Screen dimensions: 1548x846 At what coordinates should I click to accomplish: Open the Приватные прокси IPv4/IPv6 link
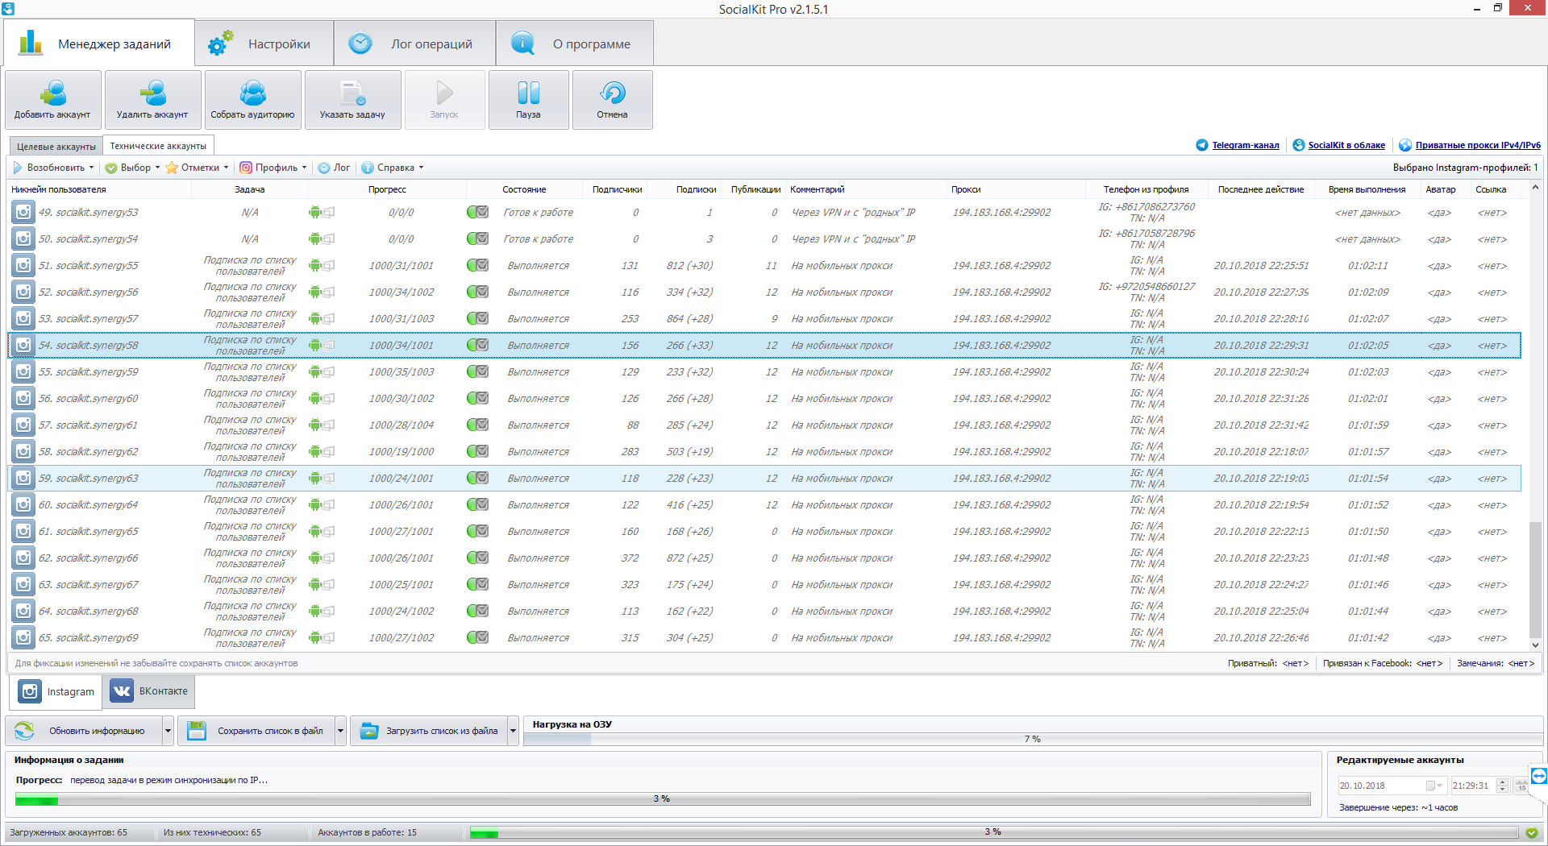[x=1478, y=145]
